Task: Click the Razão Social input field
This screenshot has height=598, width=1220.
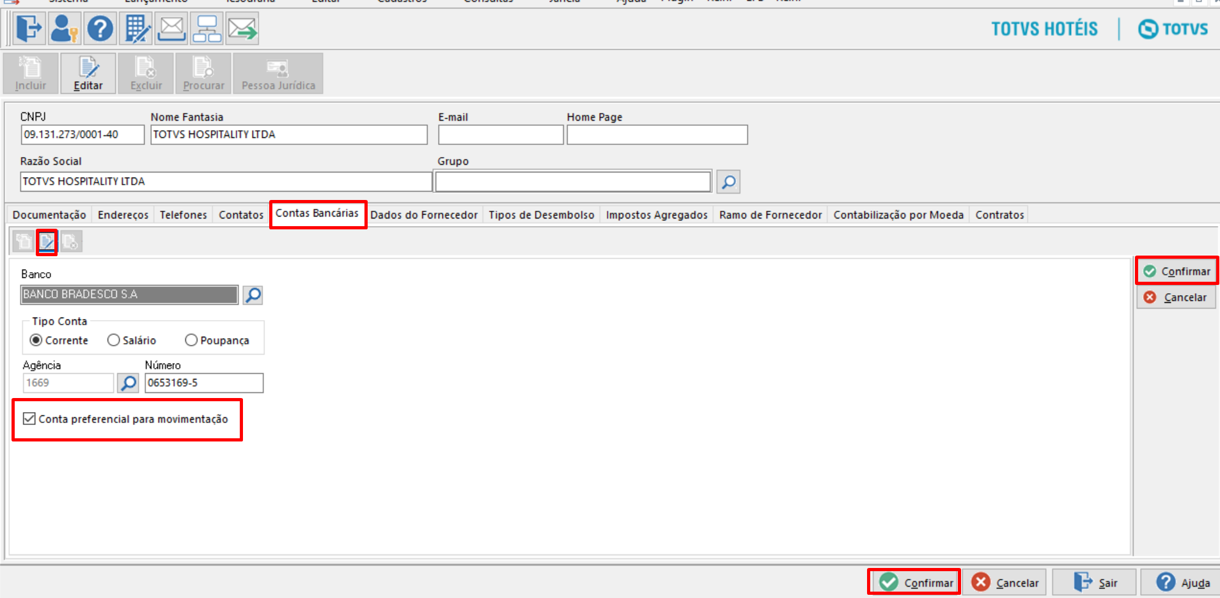Action: point(226,181)
